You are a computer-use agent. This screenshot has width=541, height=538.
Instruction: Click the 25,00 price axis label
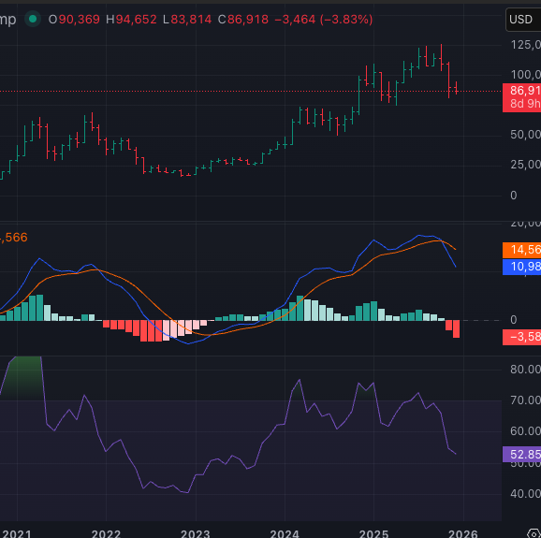[525, 165]
